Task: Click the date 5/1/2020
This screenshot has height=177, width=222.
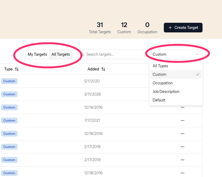Action: (92, 81)
